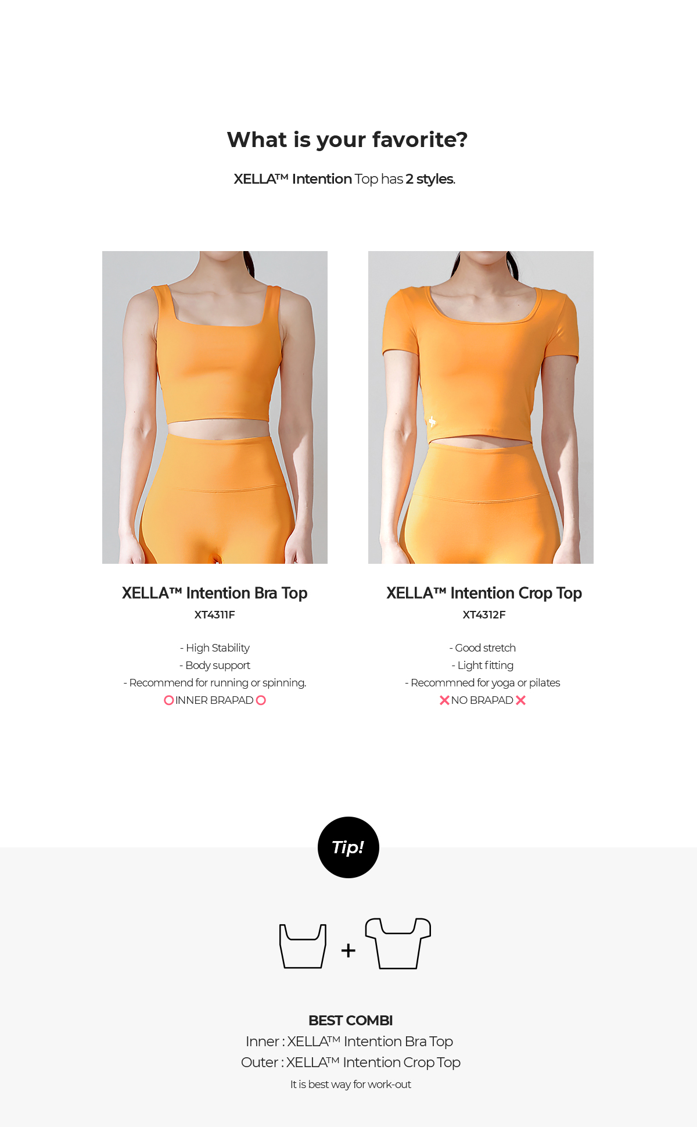Click the Outer: XELLA Intention Crop Top line
Screen dimensions: 697x1127
pyautogui.click(x=351, y=1062)
